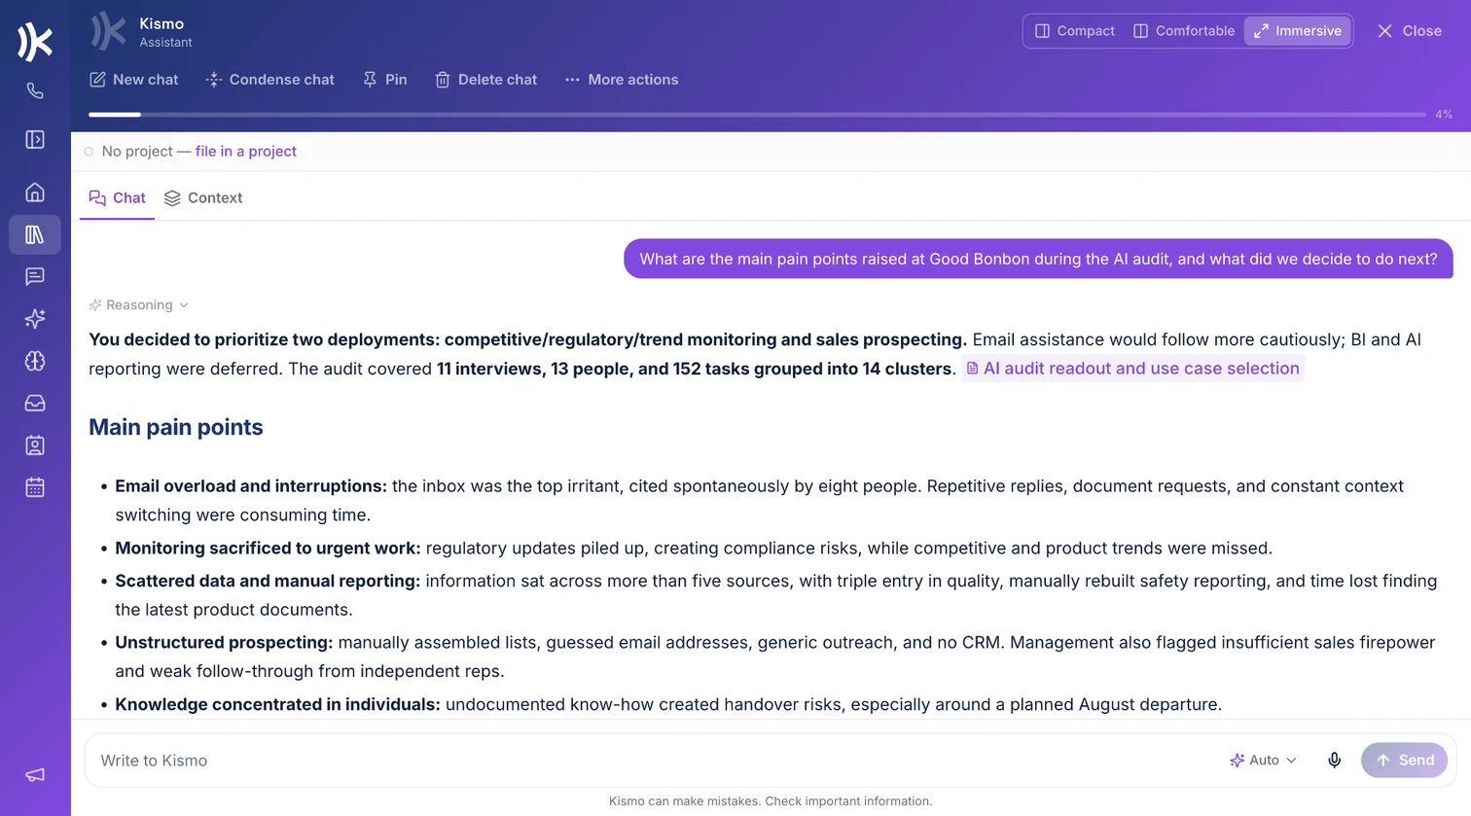The height and width of the screenshot is (816, 1471).
Task: Go to the Home sidebar icon
Action: [x=35, y=193]
